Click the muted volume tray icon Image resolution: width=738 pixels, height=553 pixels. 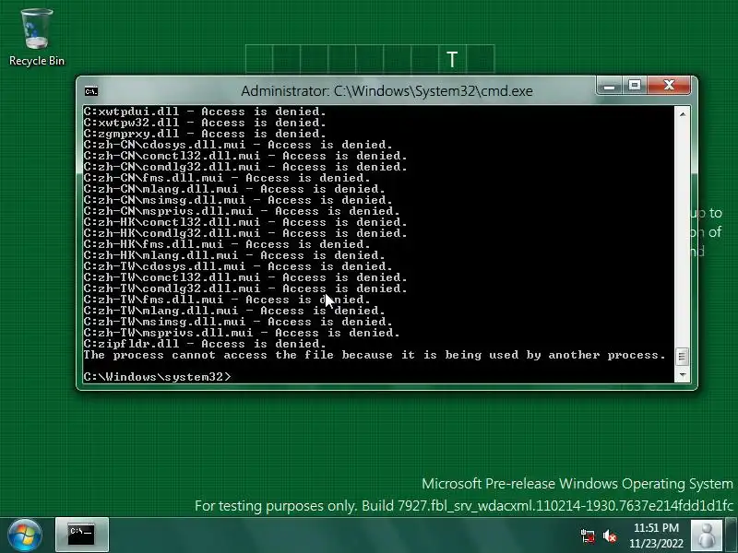point(610,535)
